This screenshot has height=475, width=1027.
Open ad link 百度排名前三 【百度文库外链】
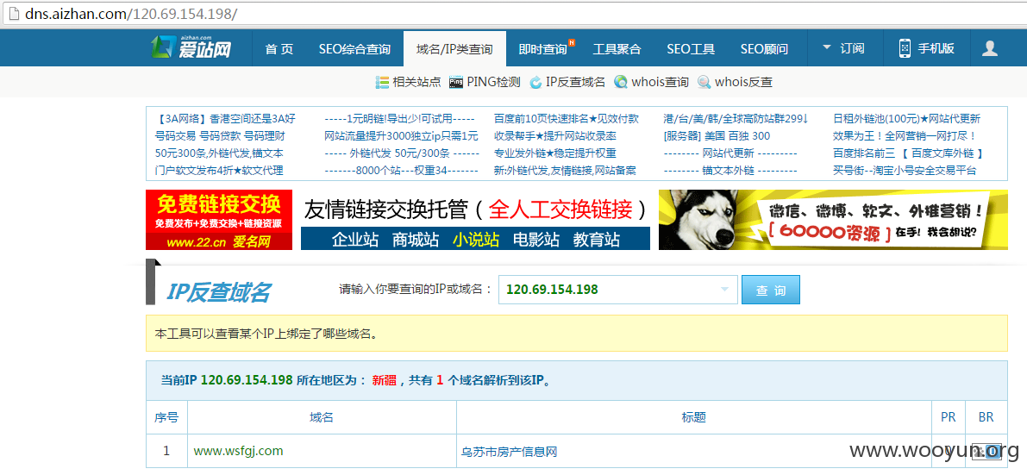pyautogui.click(x=909, y=153)
